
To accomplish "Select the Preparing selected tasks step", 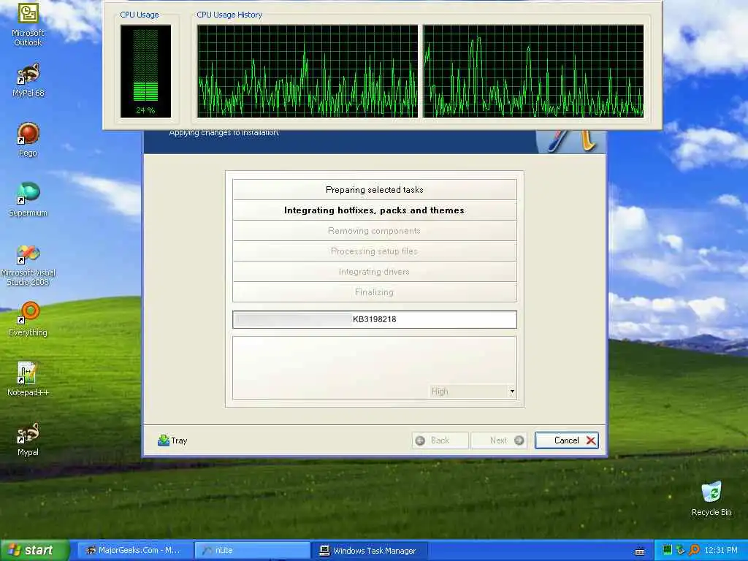I will coord(375,190).
